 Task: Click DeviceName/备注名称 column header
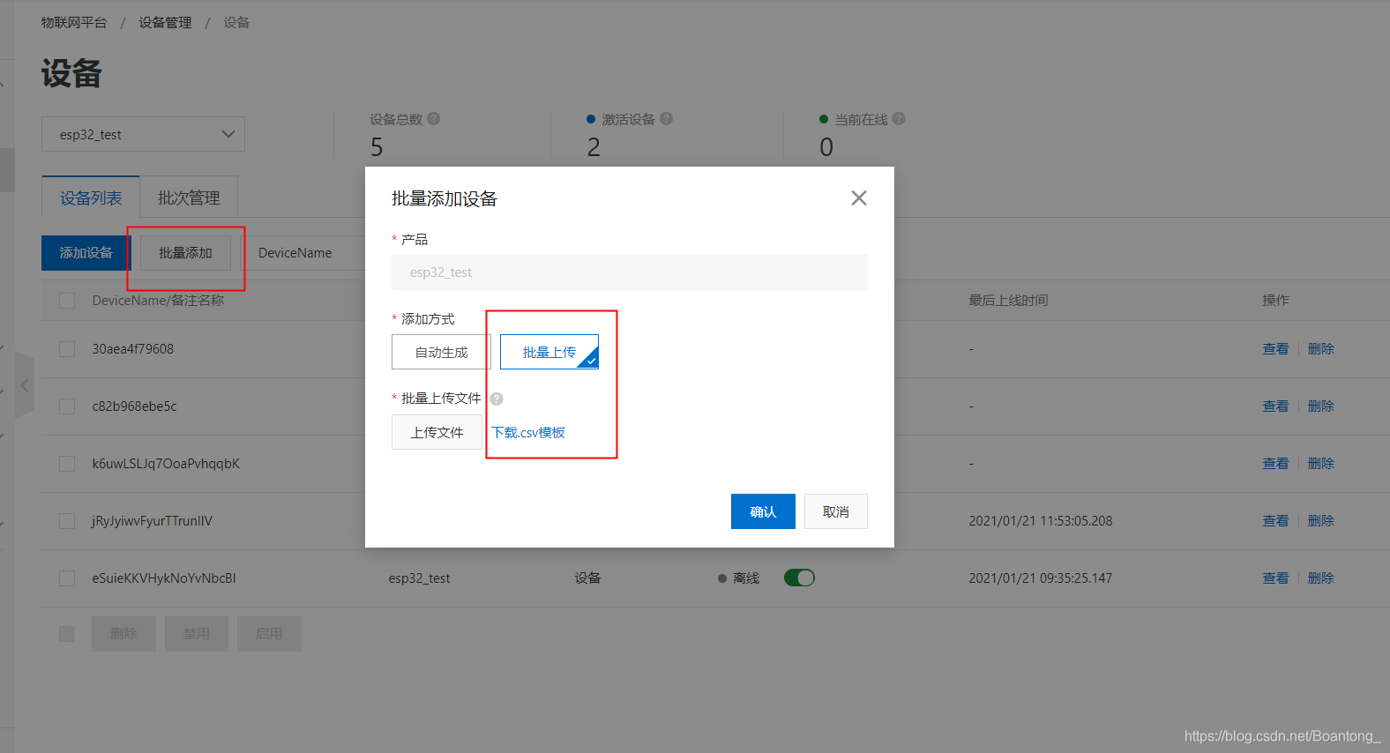[x=158, y=301]
